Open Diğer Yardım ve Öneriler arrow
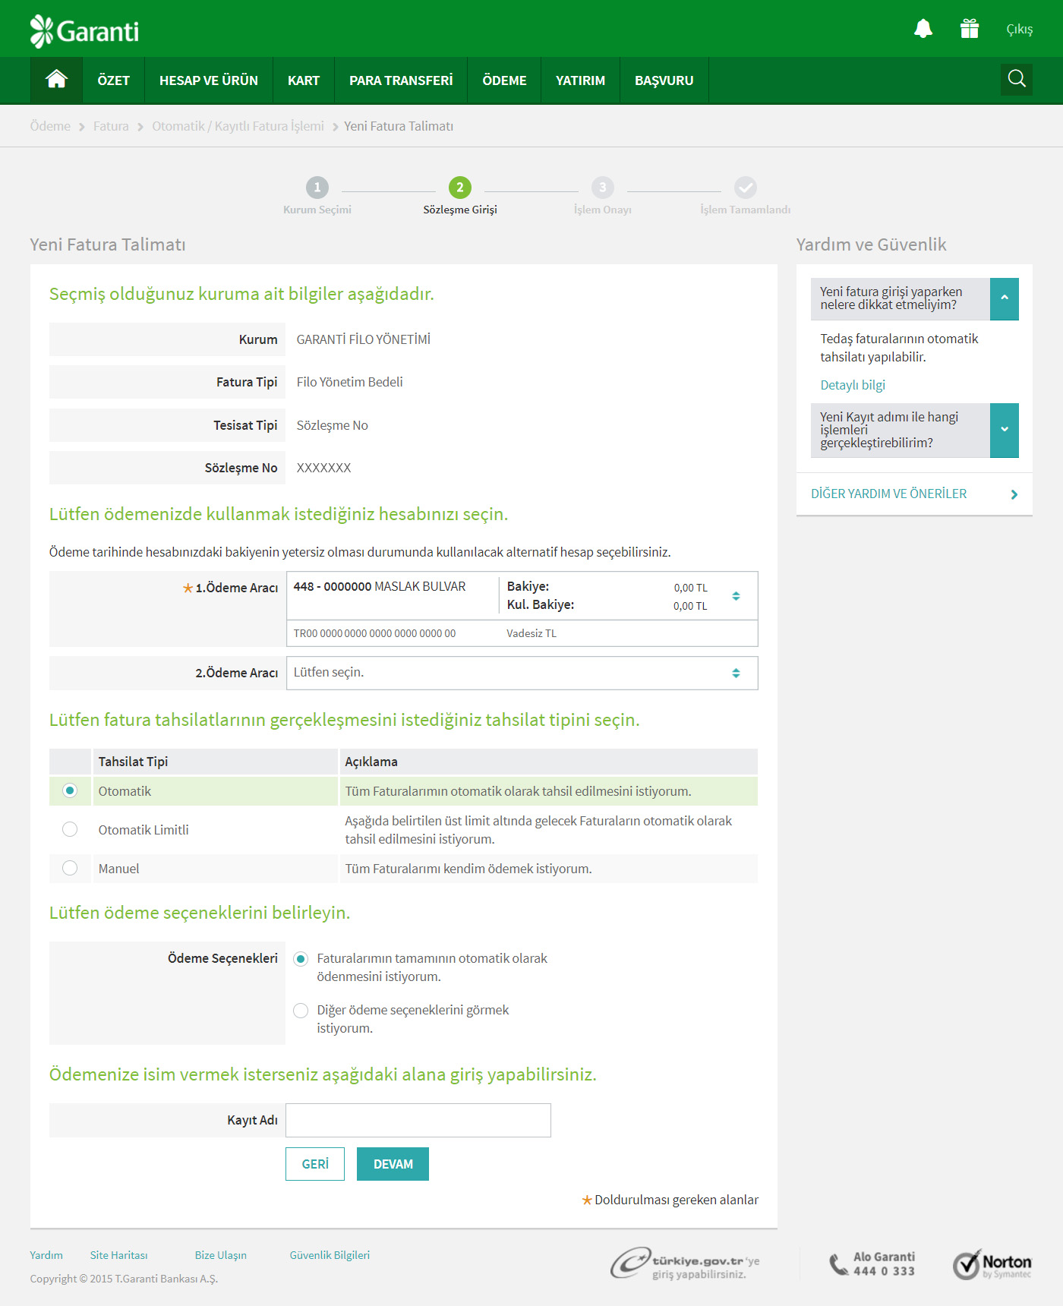The image size is (1063, 1306). coord(1014,494)
